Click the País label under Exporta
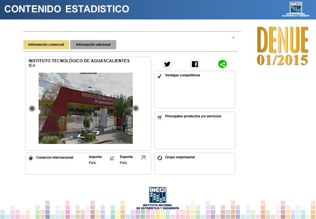 (x=123, y=162)
